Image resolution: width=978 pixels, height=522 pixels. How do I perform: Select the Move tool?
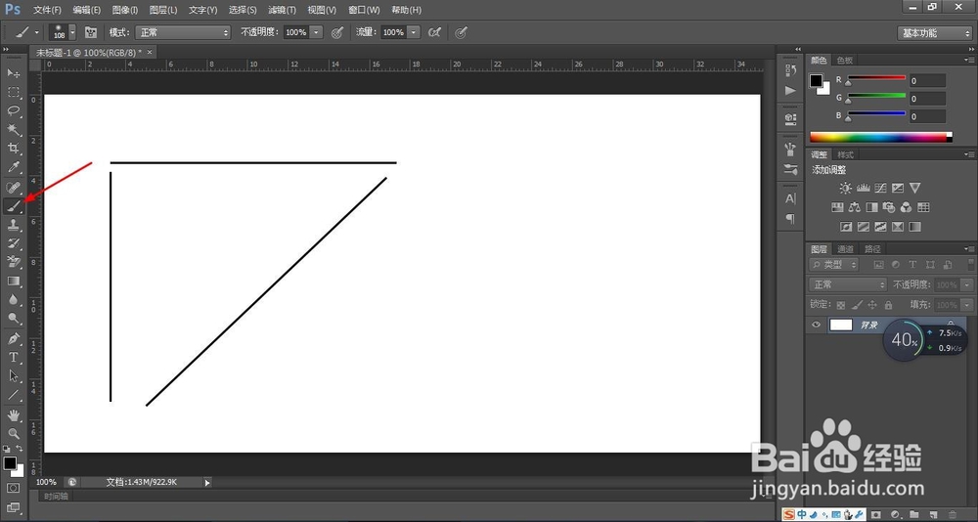click(13, 73)
